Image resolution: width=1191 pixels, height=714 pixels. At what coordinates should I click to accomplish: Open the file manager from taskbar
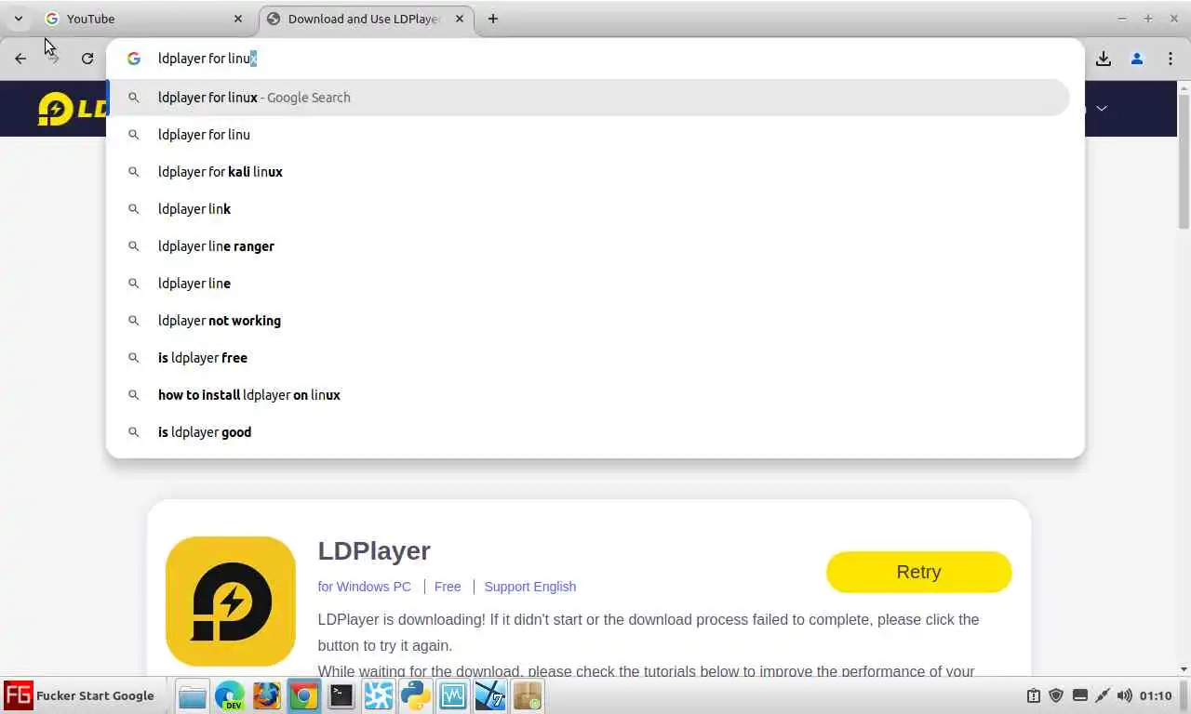pos(193,695)
